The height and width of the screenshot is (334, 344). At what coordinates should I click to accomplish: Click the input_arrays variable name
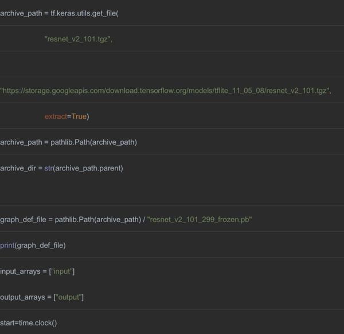click(20, 271)
